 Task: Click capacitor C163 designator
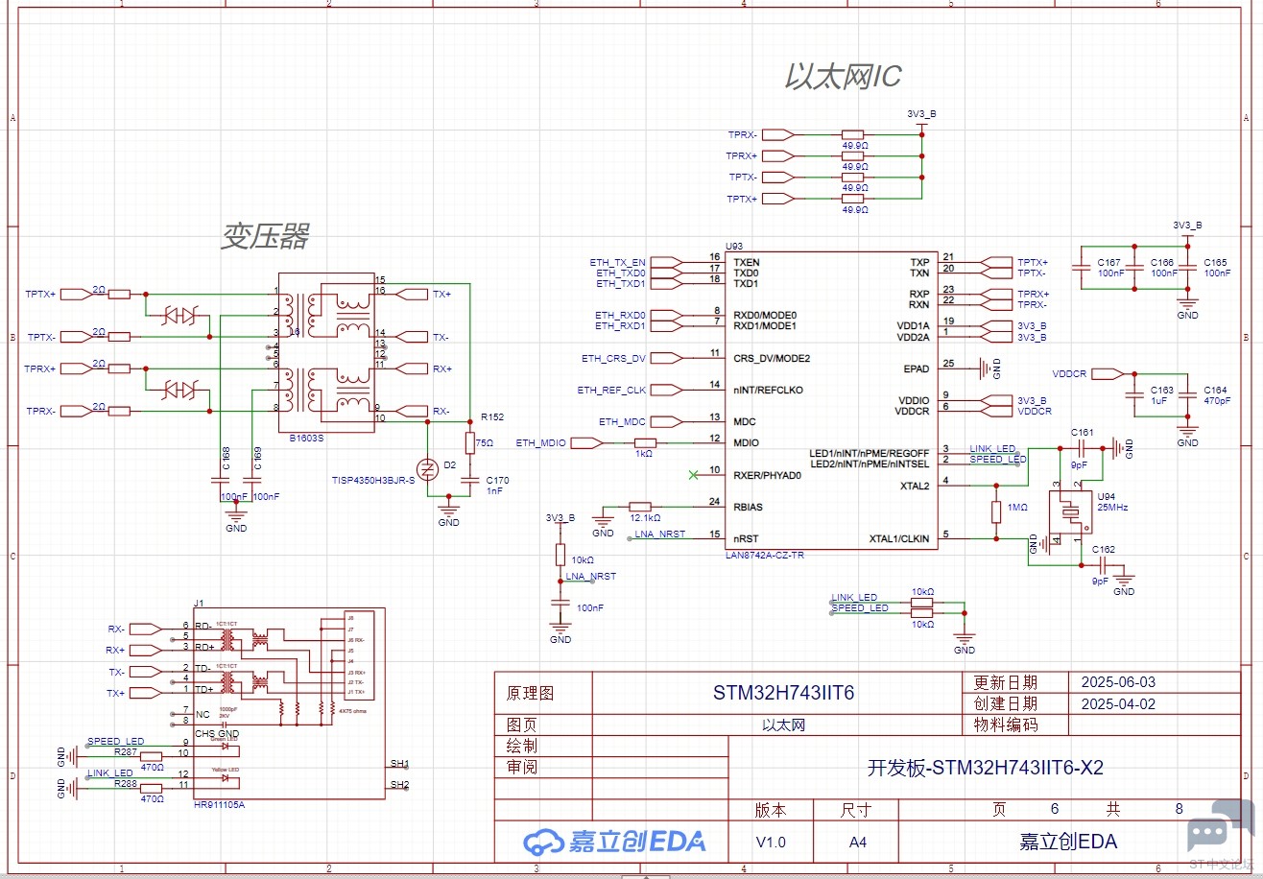(1162, 390)
